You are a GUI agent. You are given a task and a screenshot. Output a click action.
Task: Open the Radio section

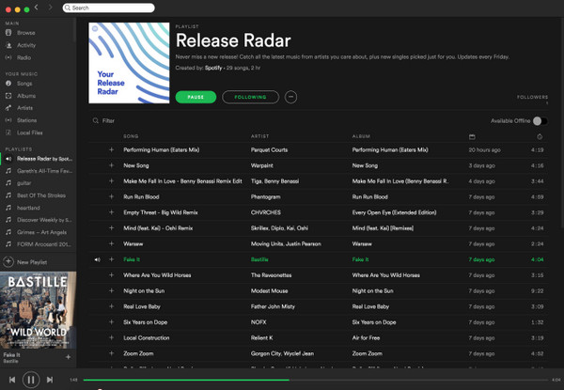[x=24, y=57]
